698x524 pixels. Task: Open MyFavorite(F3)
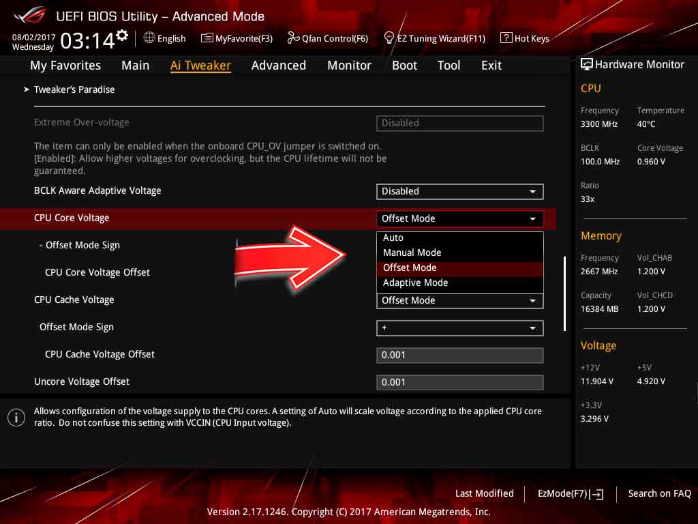pos(237,38)
